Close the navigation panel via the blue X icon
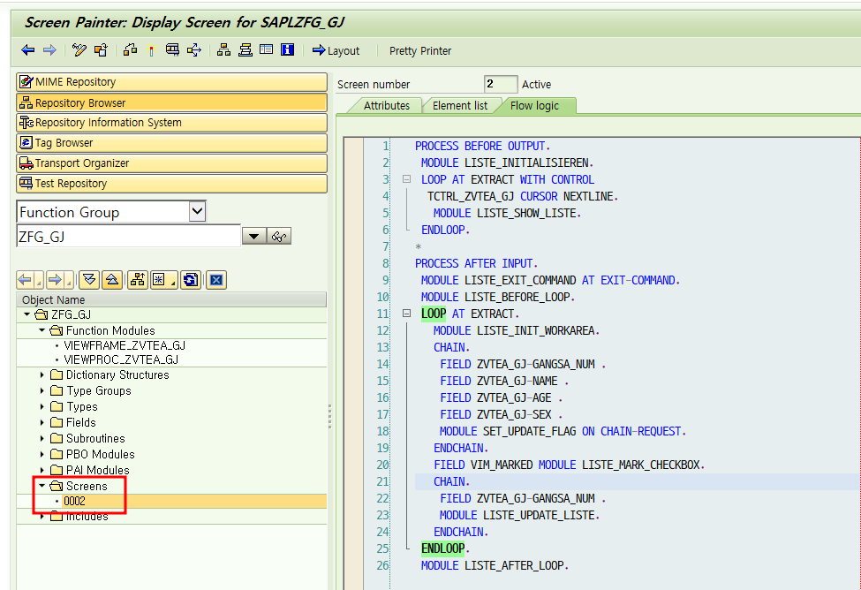This screenshot has width=861, height=590. 215,279
